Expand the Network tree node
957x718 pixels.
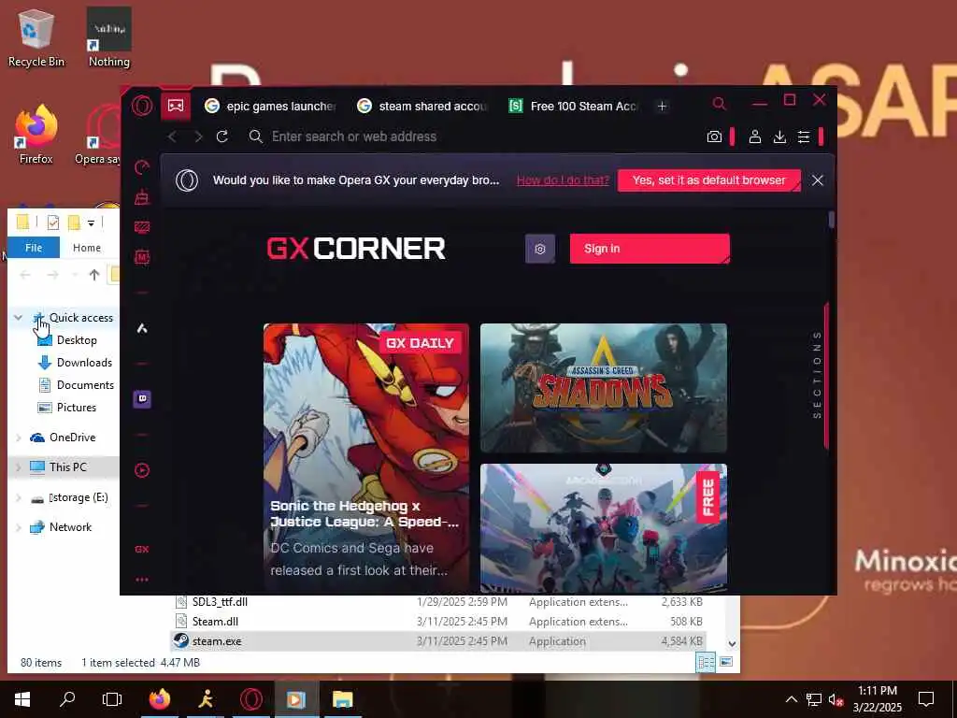pos(19,527)
